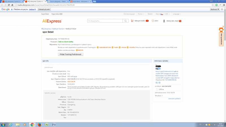Click the wishlist heart icon
This screenshot has height=127, width=226.
click(x=153, y=21)
